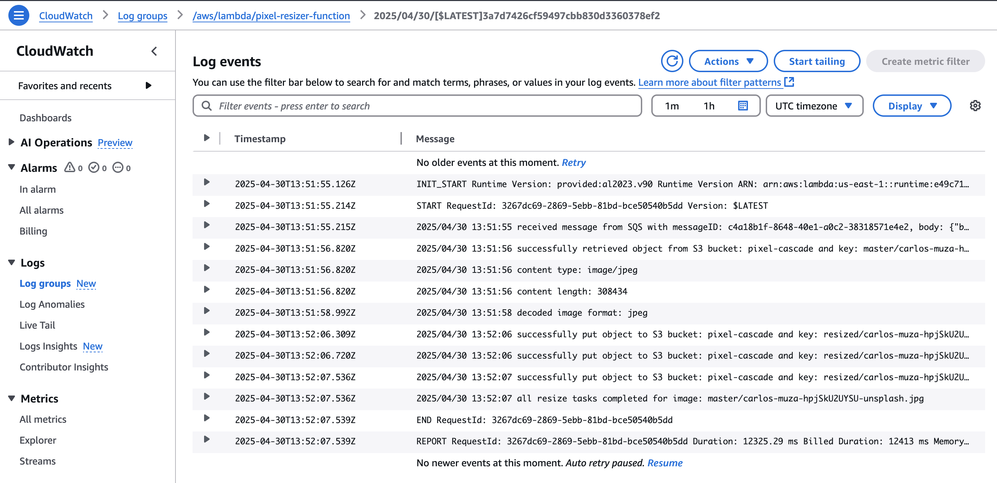Click the Billed Duration REPORT message

pos(693,441)
